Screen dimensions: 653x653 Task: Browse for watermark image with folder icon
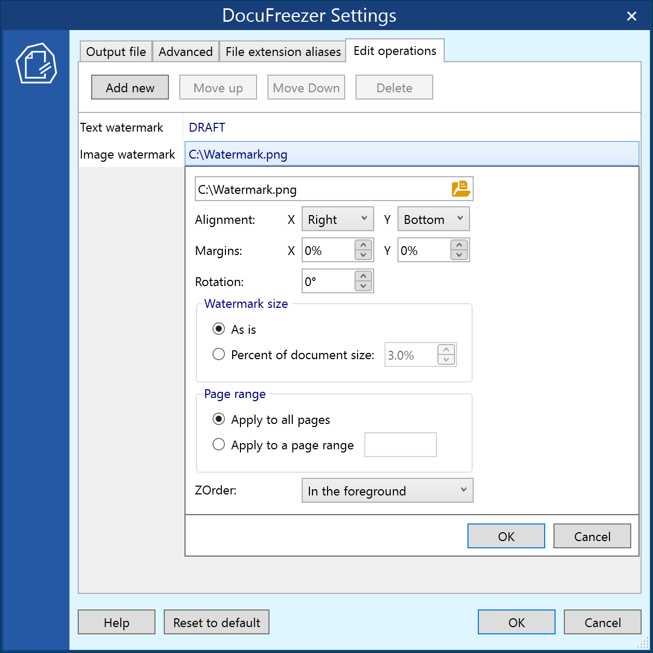461,189
